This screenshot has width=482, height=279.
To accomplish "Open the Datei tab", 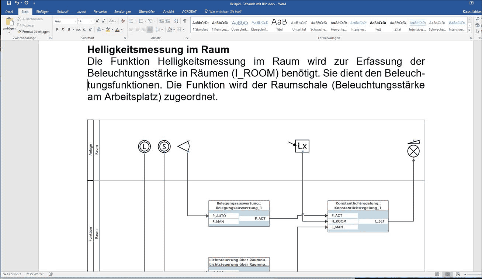I will pyautogui.click(x=9, y=11).
